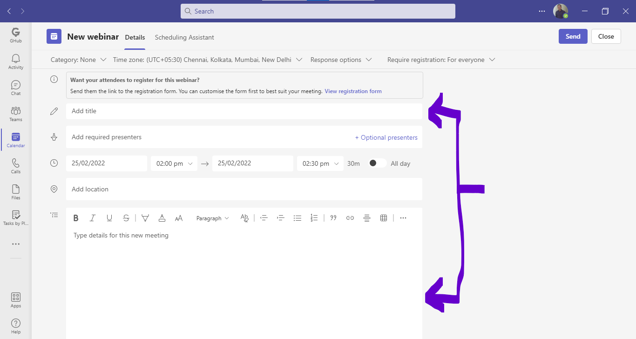Go to Teams in sidebar
Viewport: 636px width, 339px height.
(16, 114)
